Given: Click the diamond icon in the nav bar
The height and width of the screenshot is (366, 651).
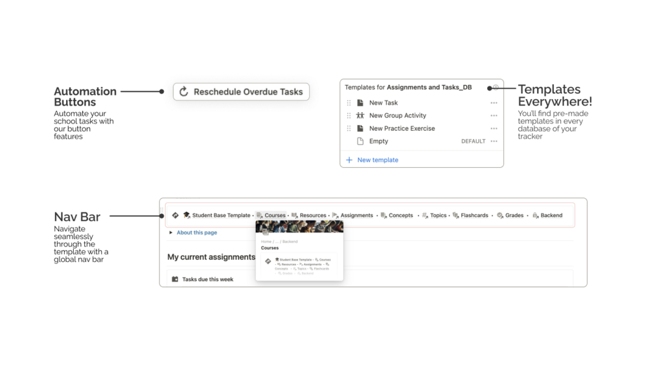Looking at the screenshot, I should [176, 215].
